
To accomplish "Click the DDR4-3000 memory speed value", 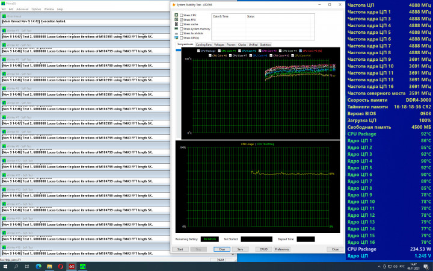I will [419, 100].
